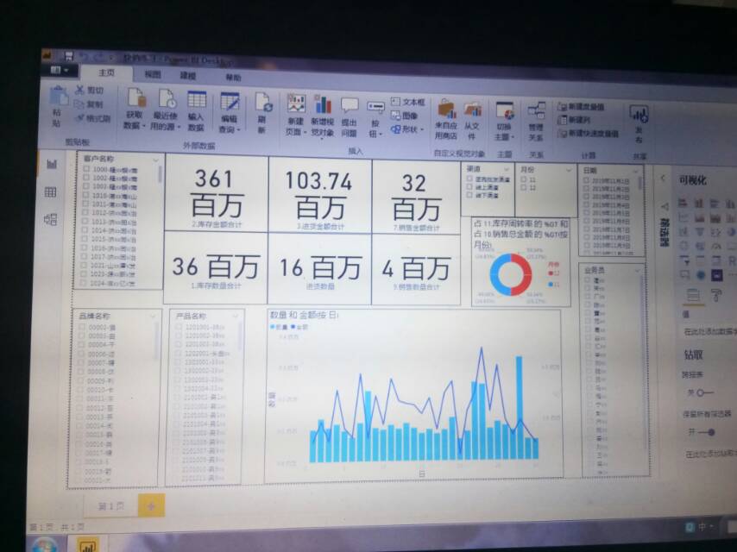Click the save icon in title bar
This screenshot has height=552, width=737.
click(x=69, y=56)
